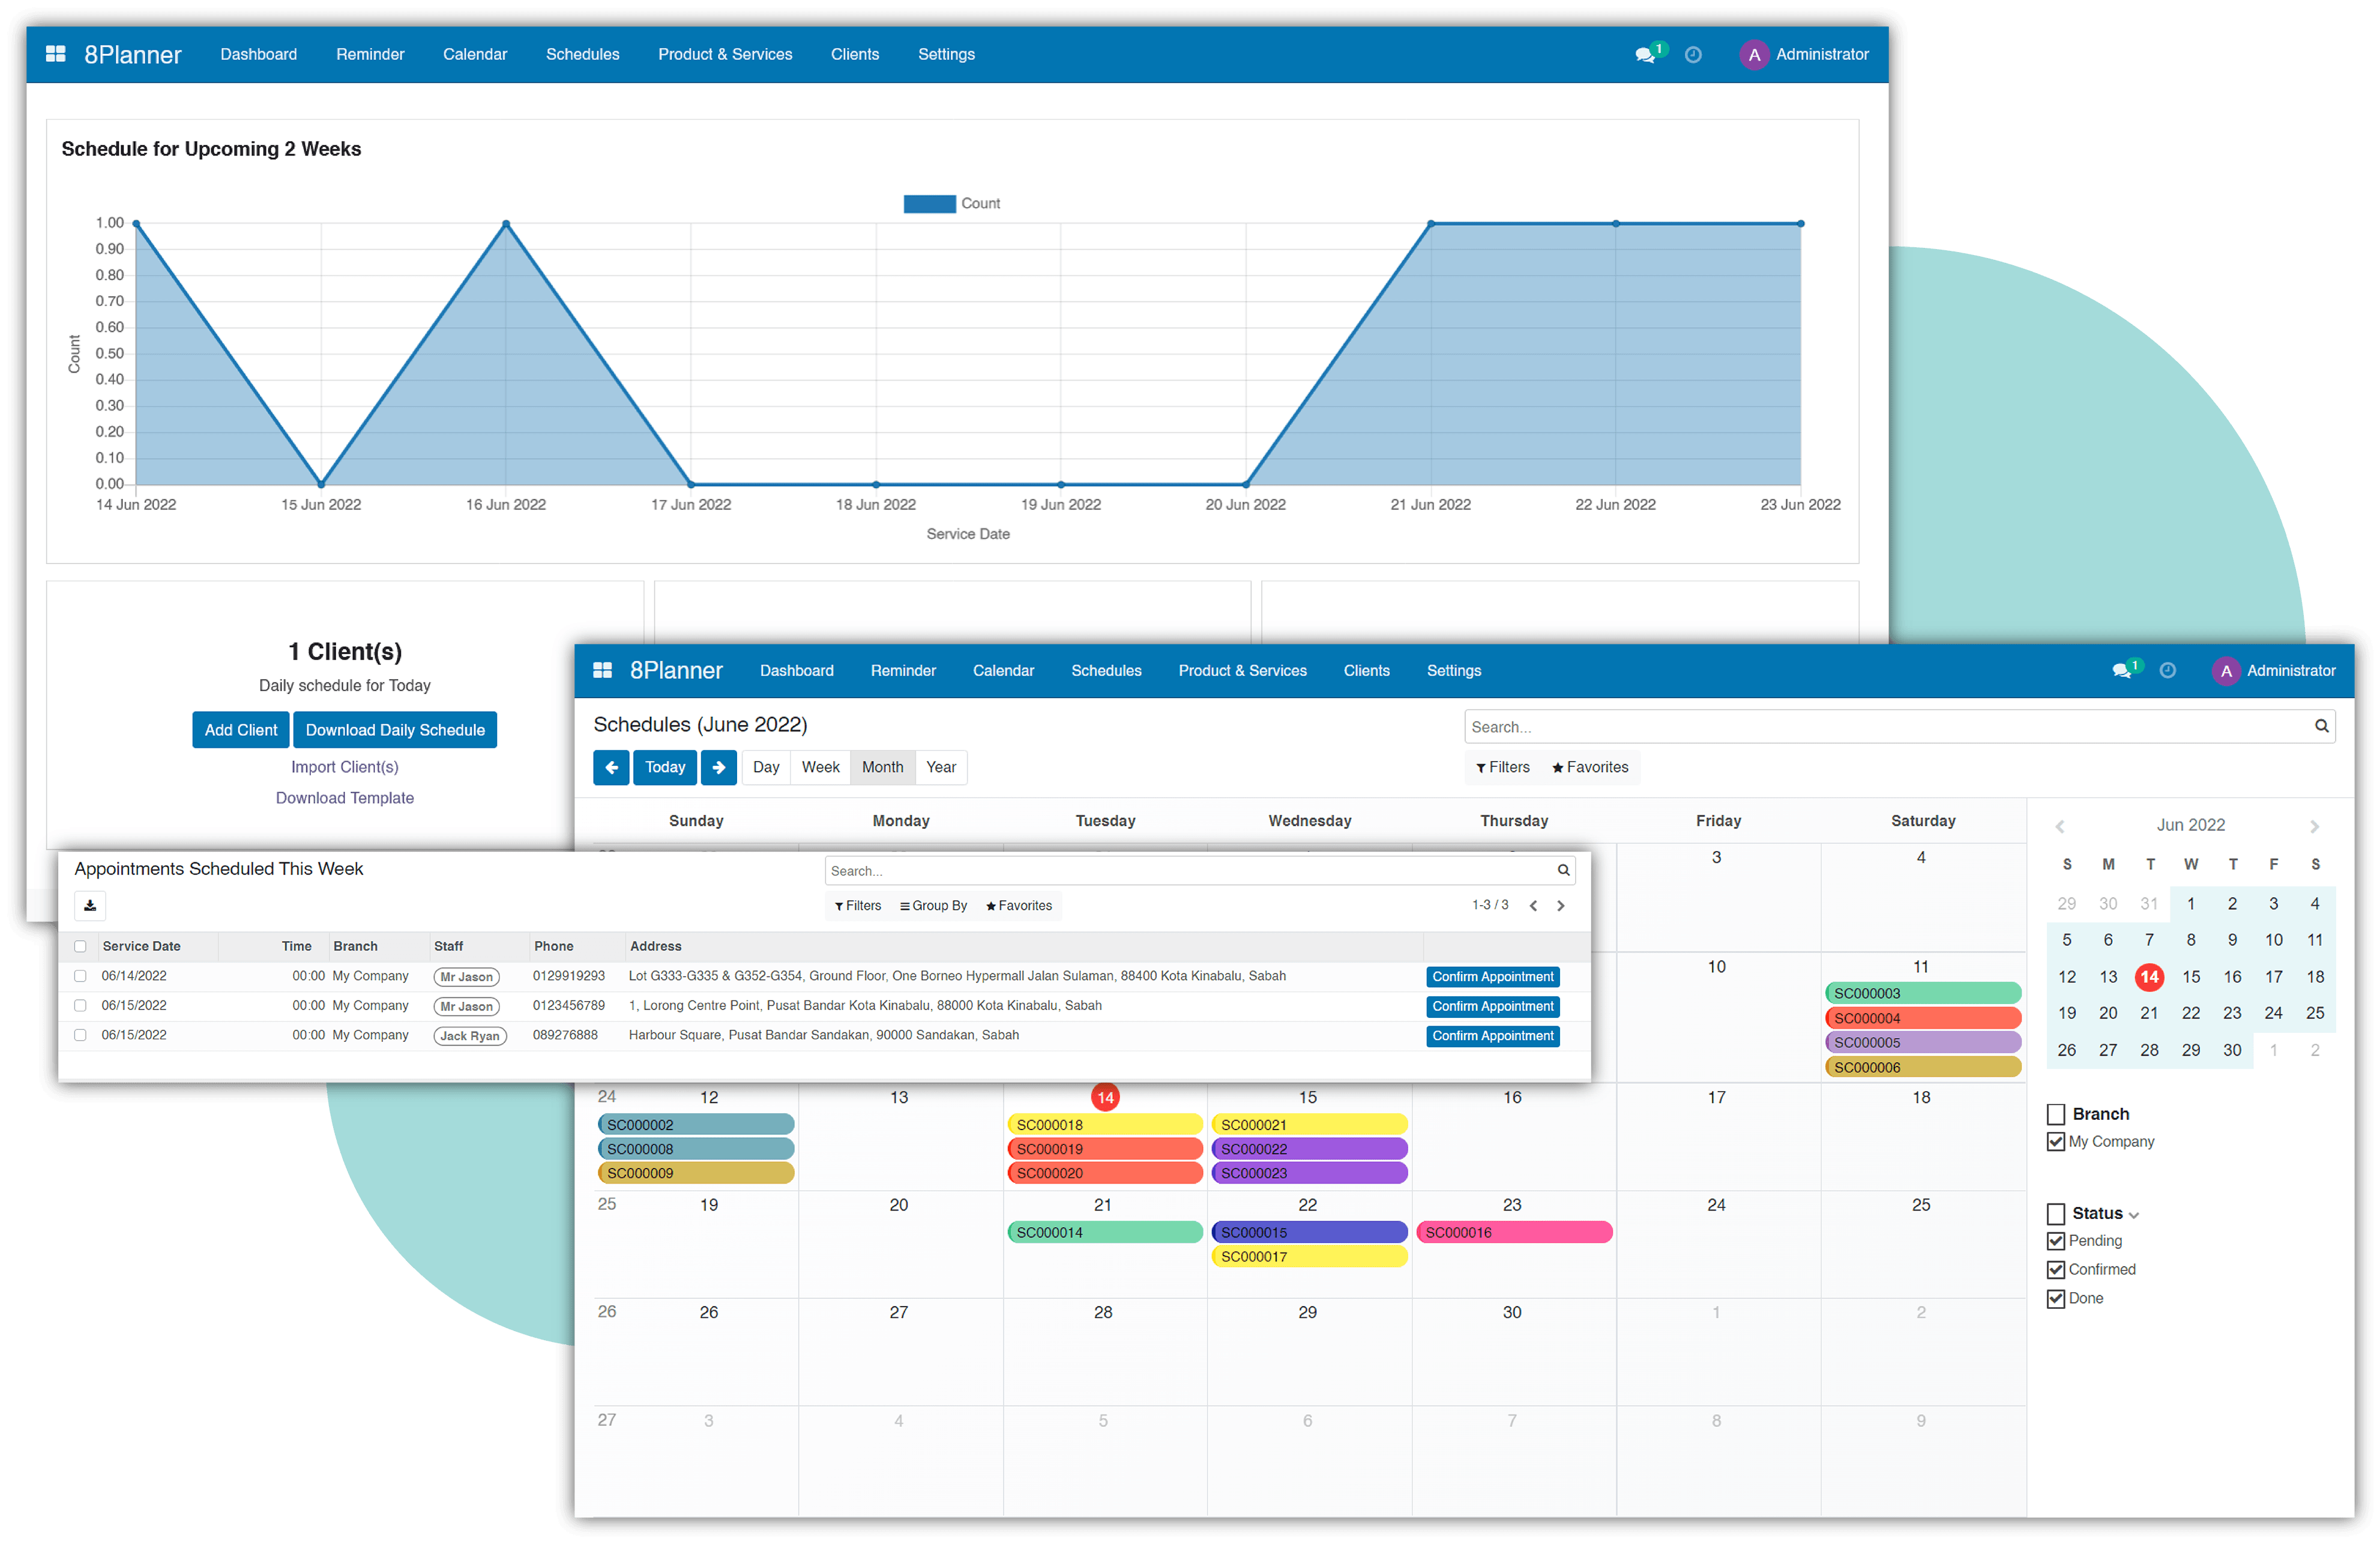Uncheck the Confirmed status filter

(2056, 1270)
